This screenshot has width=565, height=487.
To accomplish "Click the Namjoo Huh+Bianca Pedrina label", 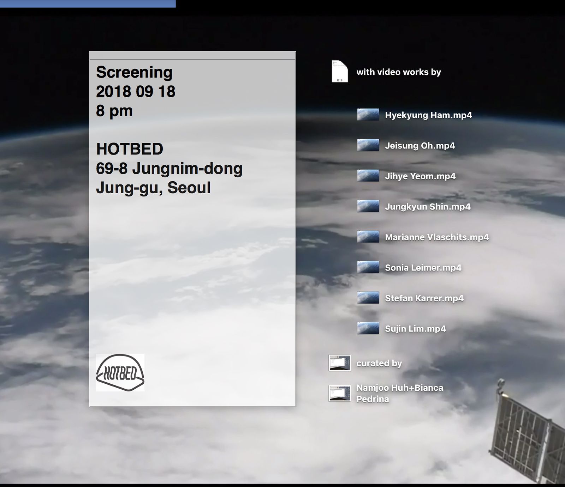I will (x=399, y=393).
